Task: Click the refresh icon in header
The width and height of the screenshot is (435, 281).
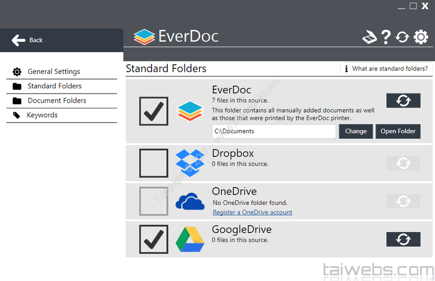Action: pyautogui.click(x=402, y=37)
